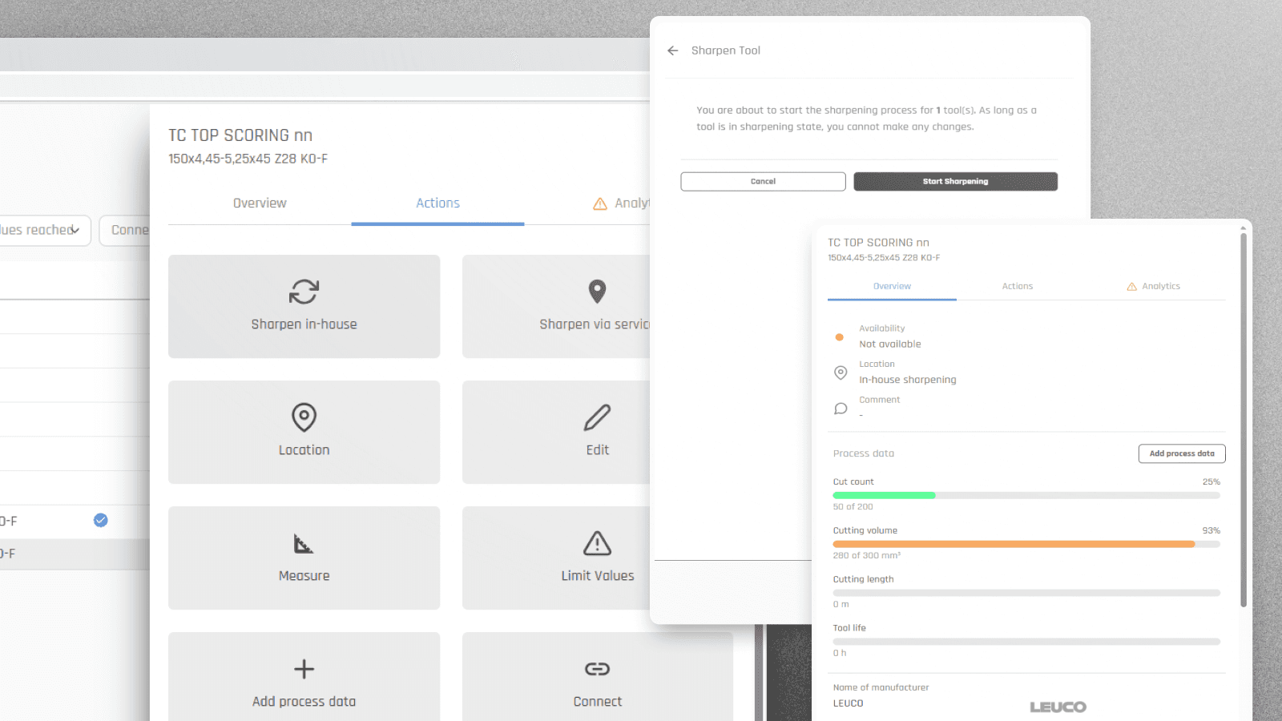Image resolution: width=1282 pixels, height=721 pixels.
Task: Select the large Actions tab
Action: pyautogui.click(x=437, y=203)
